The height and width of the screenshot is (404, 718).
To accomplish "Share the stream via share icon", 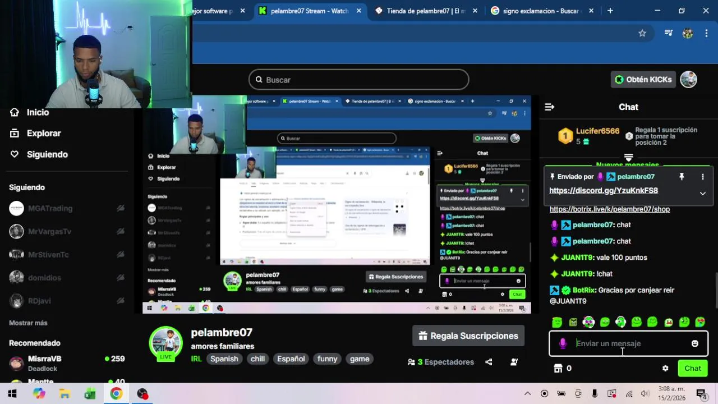I will pyautogui.click(x=489, y=362).
